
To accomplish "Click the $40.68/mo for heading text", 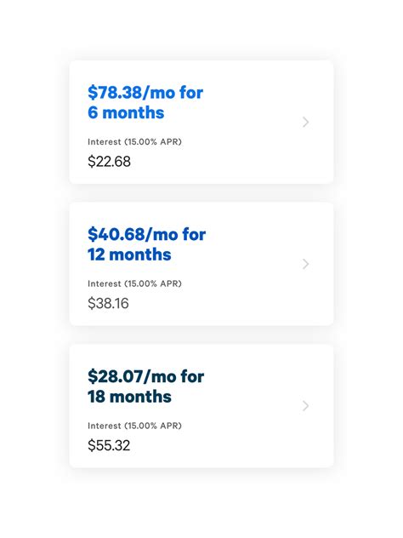I will [x=147, y=234].
